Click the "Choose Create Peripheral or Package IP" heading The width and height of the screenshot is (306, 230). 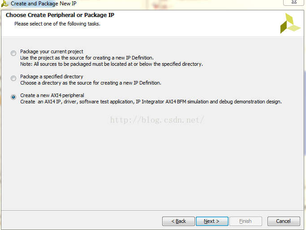(60, 15)
